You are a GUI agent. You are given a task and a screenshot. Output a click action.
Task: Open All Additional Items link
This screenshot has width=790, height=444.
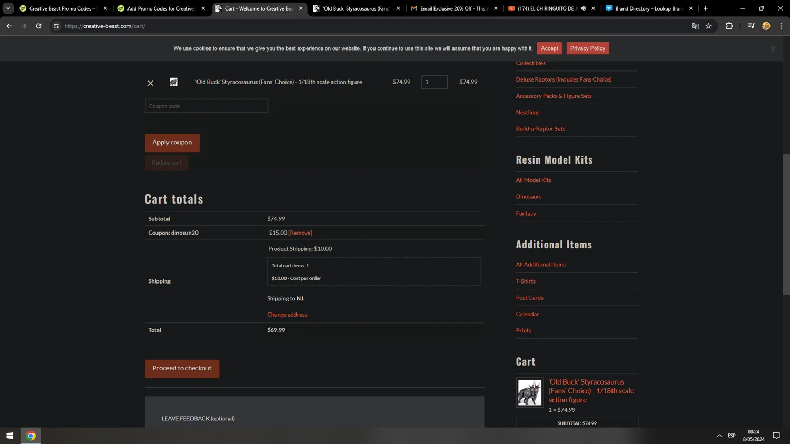coord(540,264)
